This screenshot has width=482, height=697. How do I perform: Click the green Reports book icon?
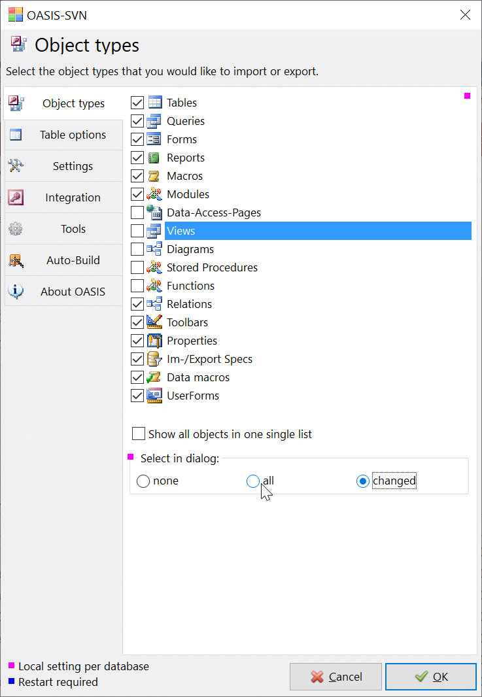155,158
